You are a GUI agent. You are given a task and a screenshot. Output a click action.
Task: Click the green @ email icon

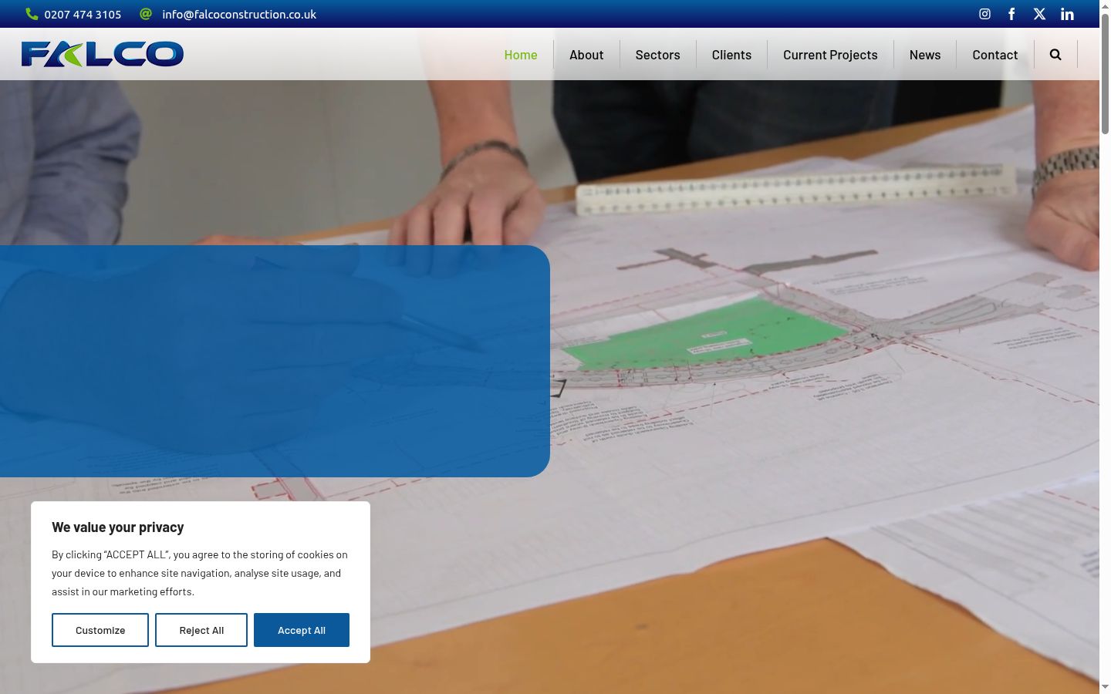pyautogui.click(x=146, y=14)
